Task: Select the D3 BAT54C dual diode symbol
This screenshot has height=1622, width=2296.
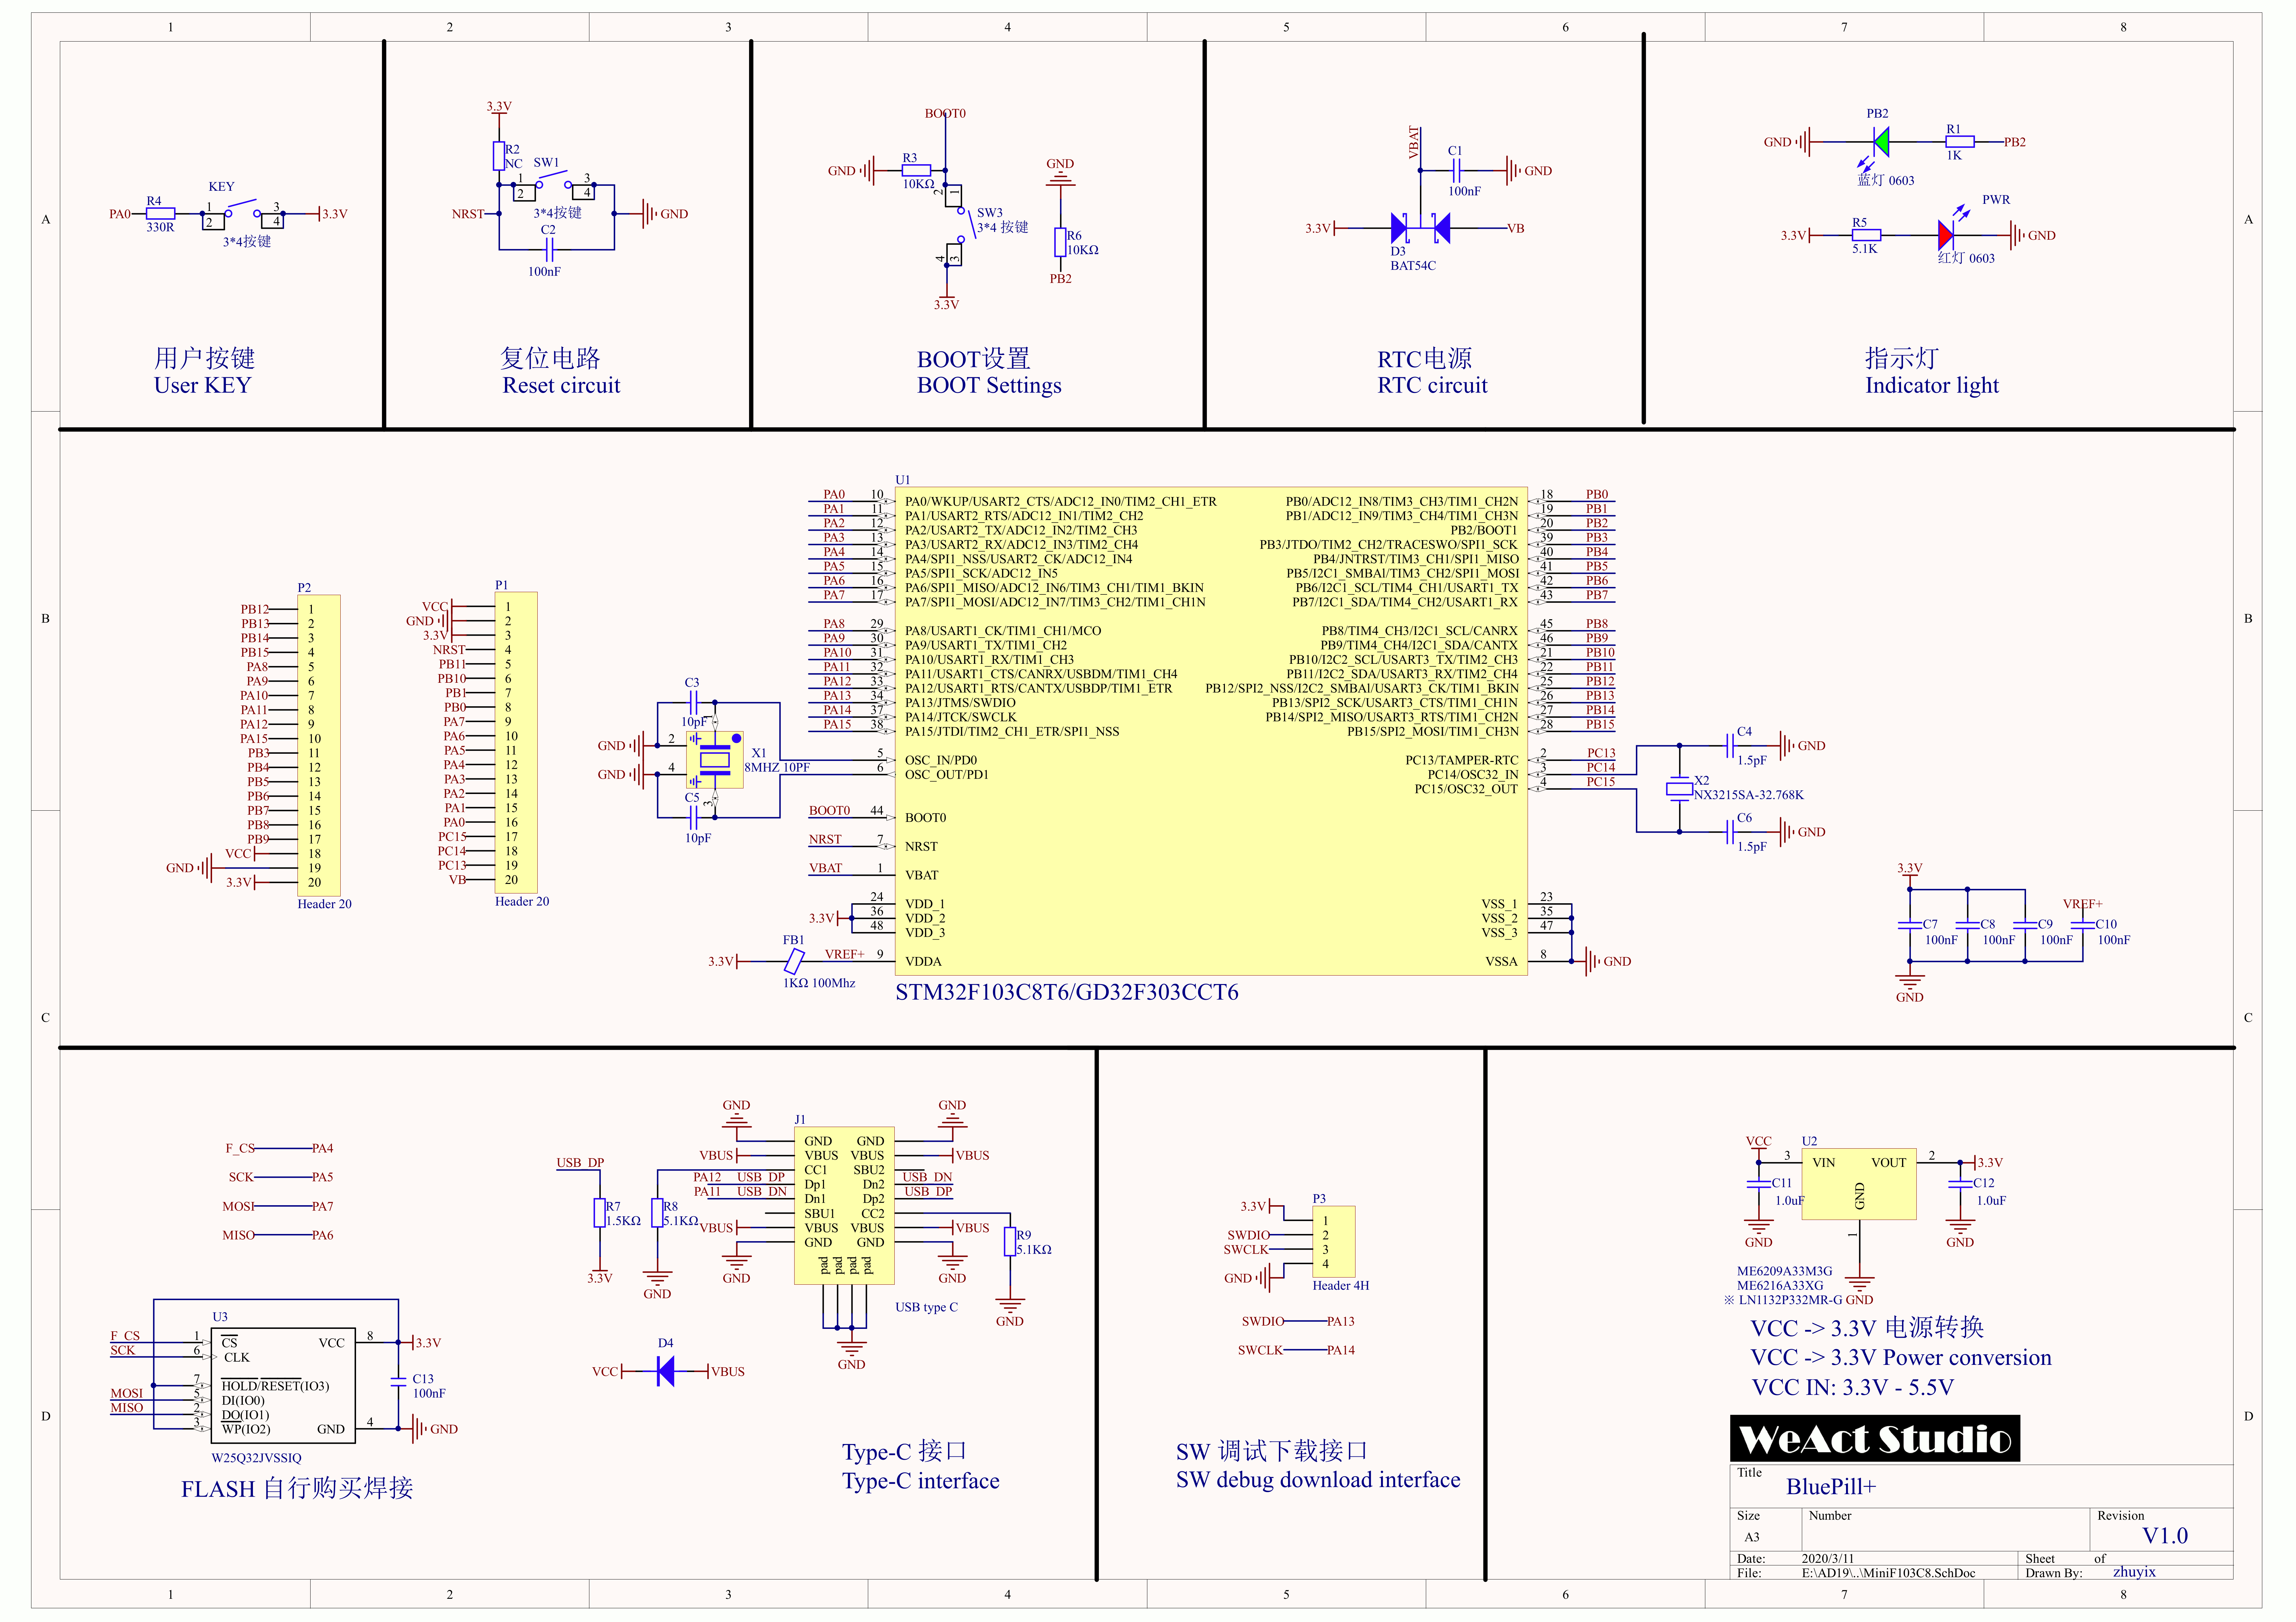Action: click(1420, 228)
